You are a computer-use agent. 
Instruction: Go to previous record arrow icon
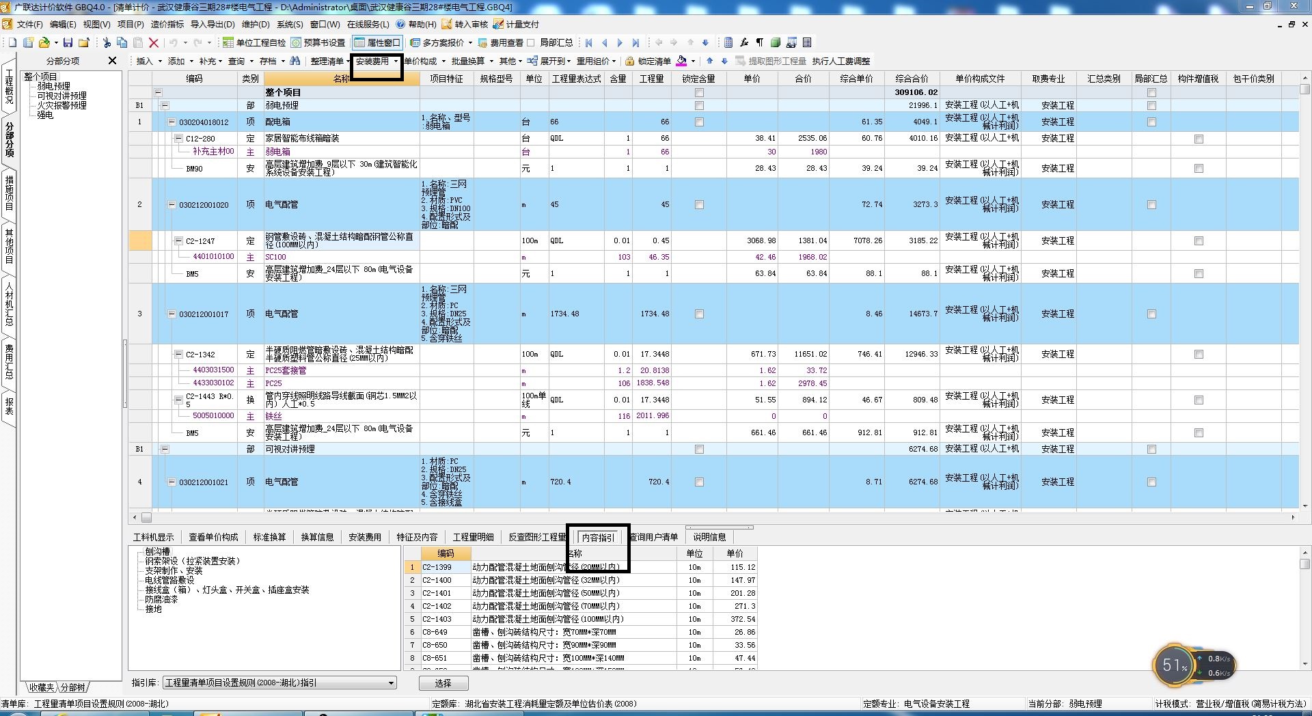pyautogui.click(x=605, y=42)
